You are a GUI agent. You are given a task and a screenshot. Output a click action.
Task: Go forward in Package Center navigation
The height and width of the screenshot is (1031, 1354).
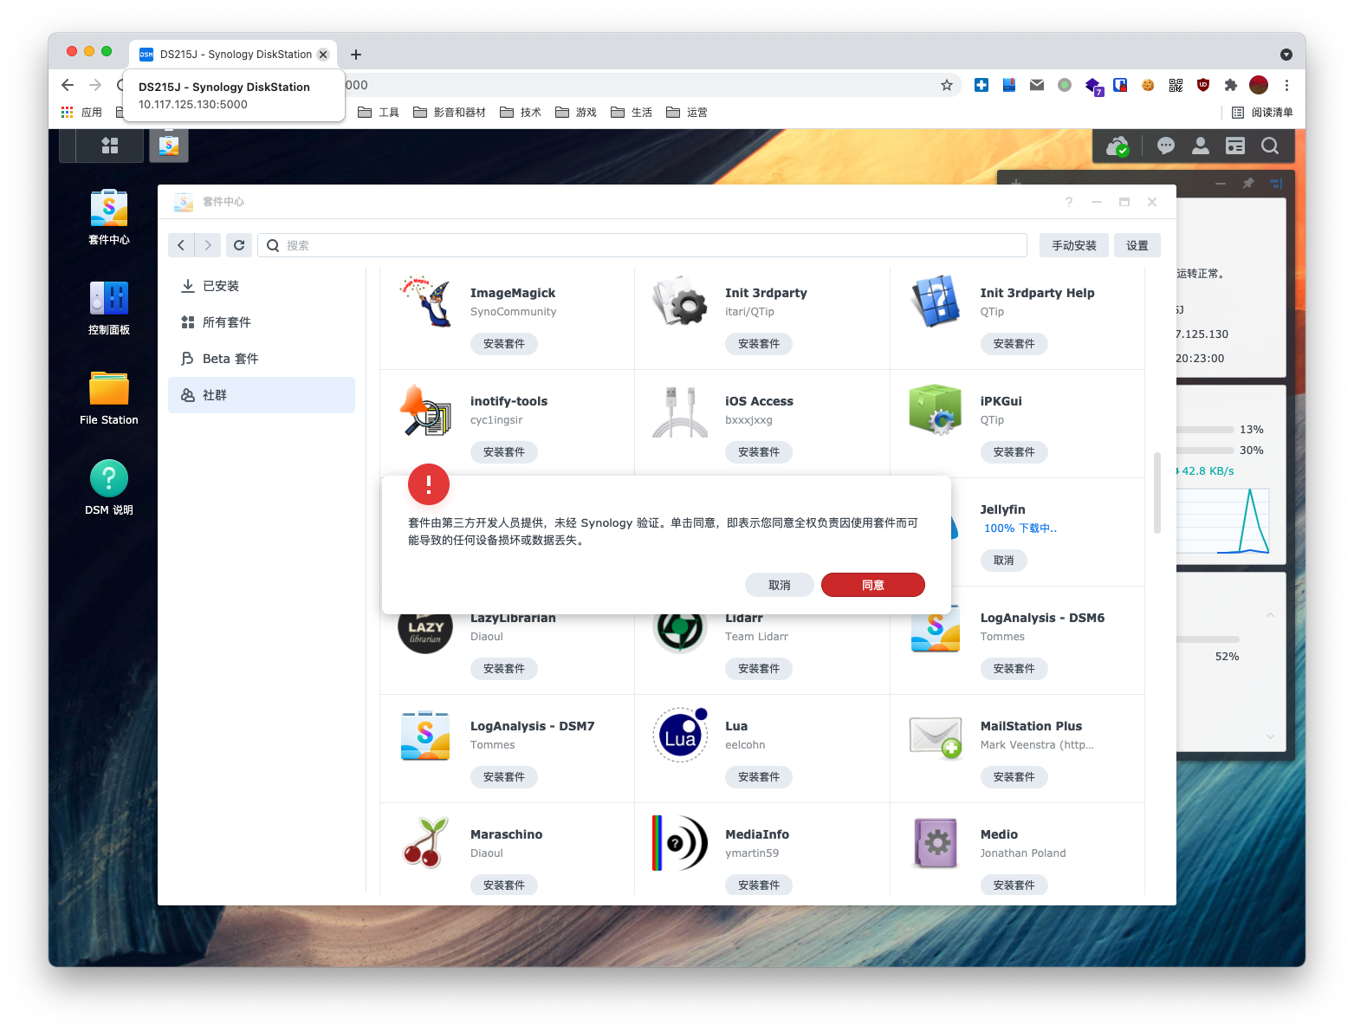208,245
